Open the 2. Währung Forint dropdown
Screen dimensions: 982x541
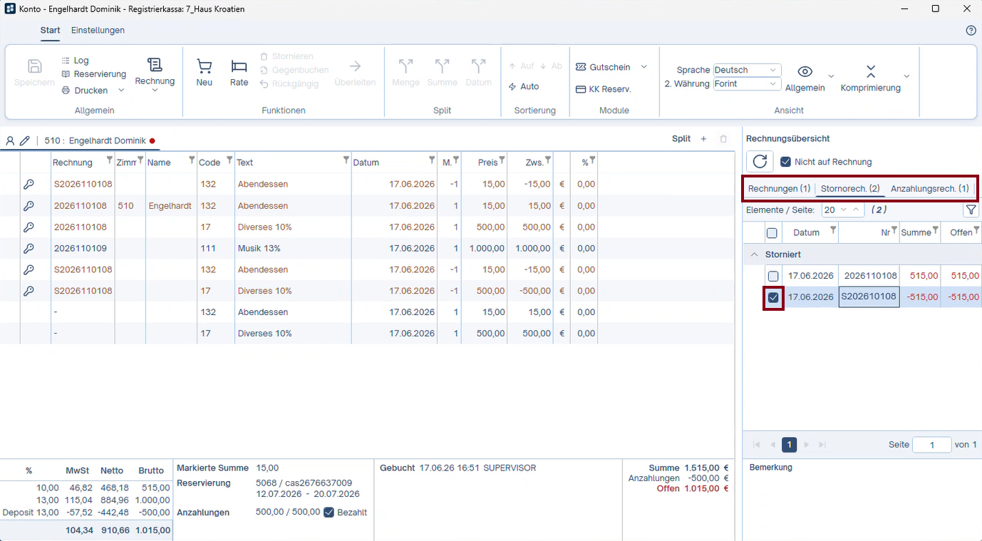click(x=748, y=84)
